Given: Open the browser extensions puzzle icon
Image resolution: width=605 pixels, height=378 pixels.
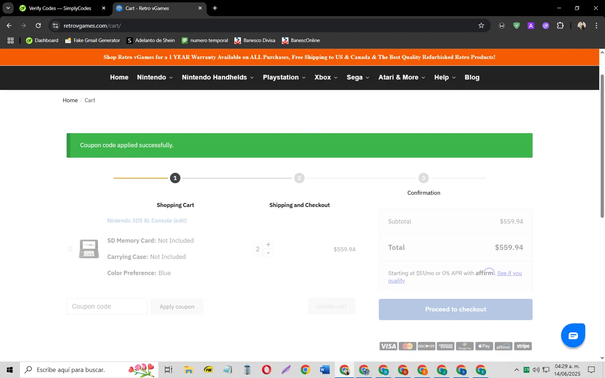Looking at the screenshot, I should (560, 25).
